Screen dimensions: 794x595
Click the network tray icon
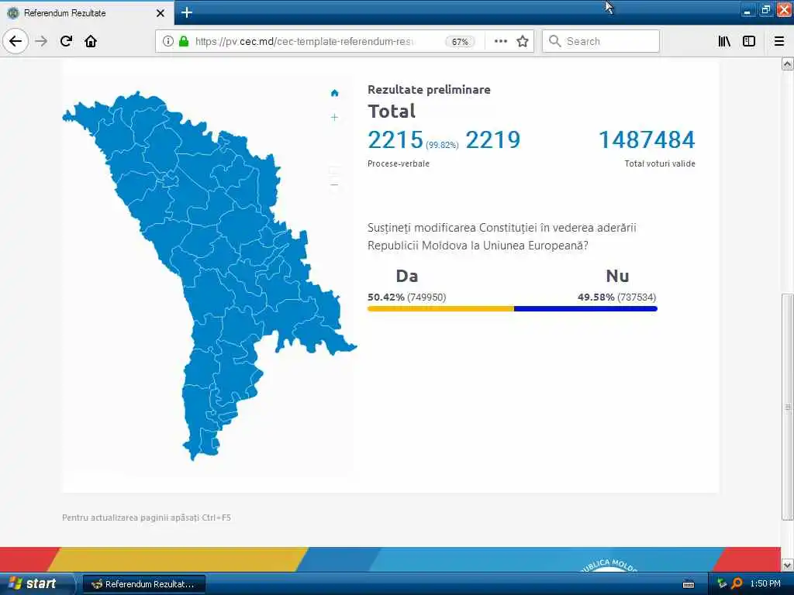point(722,584)
